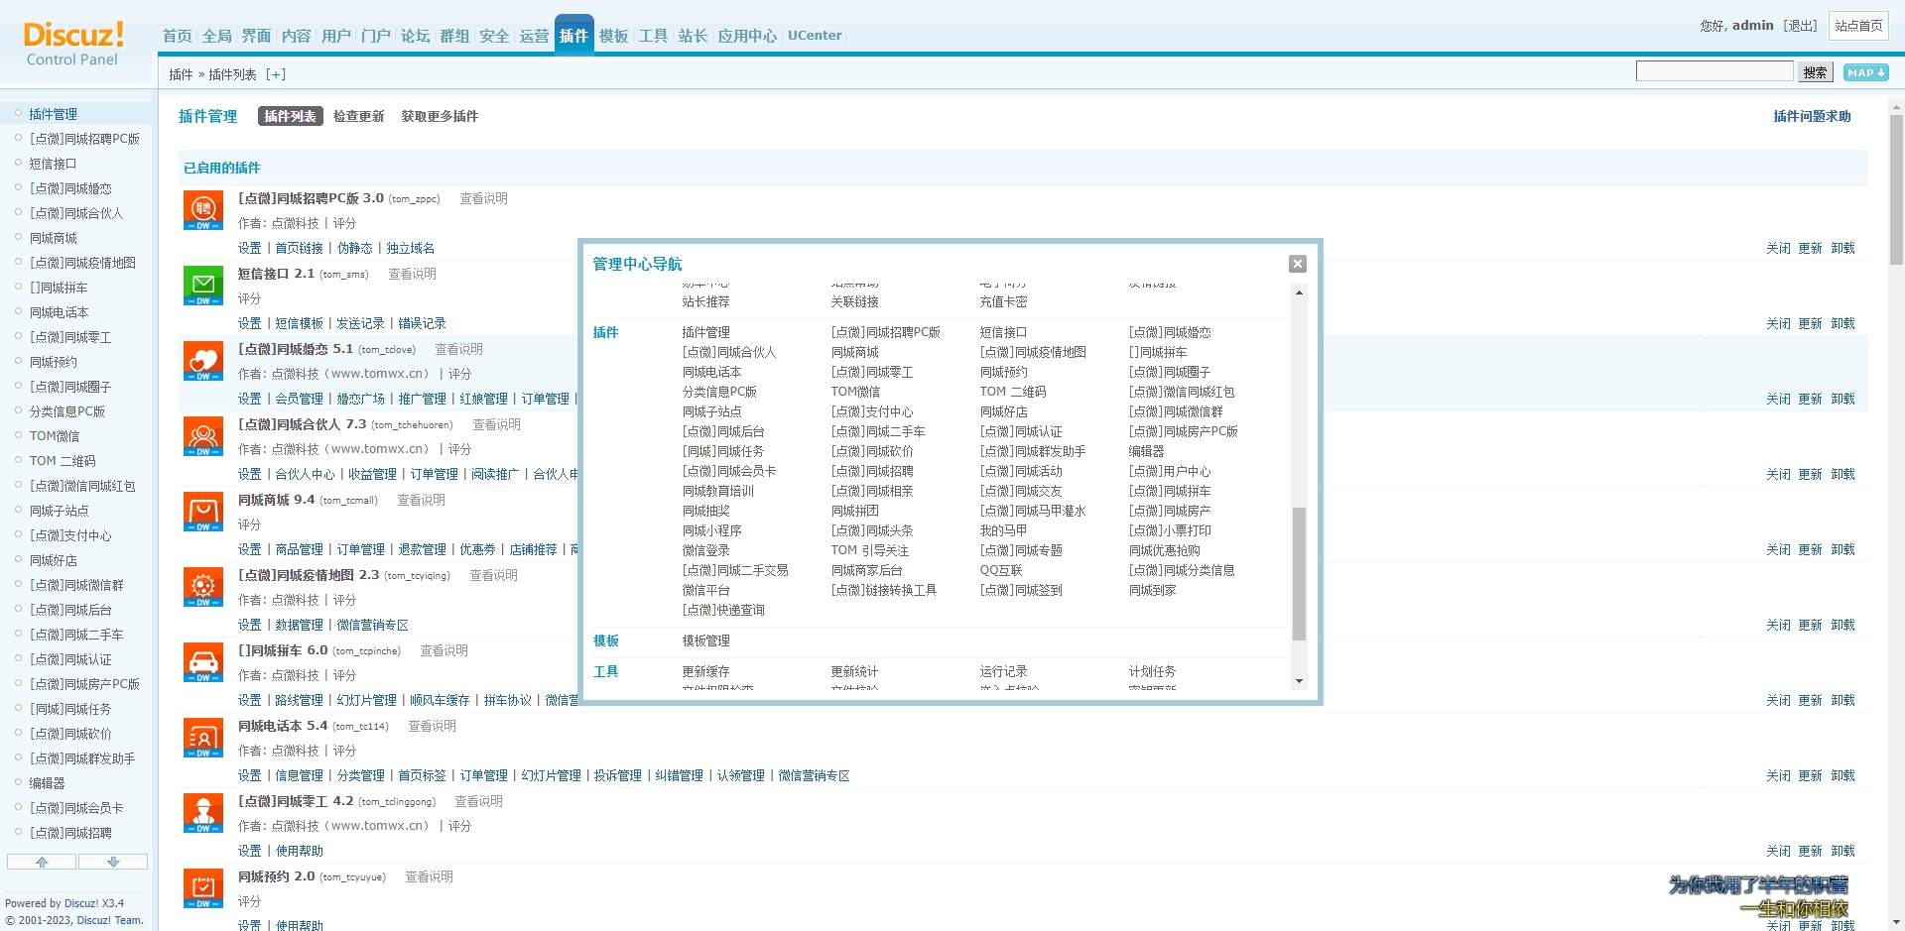Click the 同城电话本 plugin icon
This screenshot has height=931, width=1905.
(x=203, y=738)
